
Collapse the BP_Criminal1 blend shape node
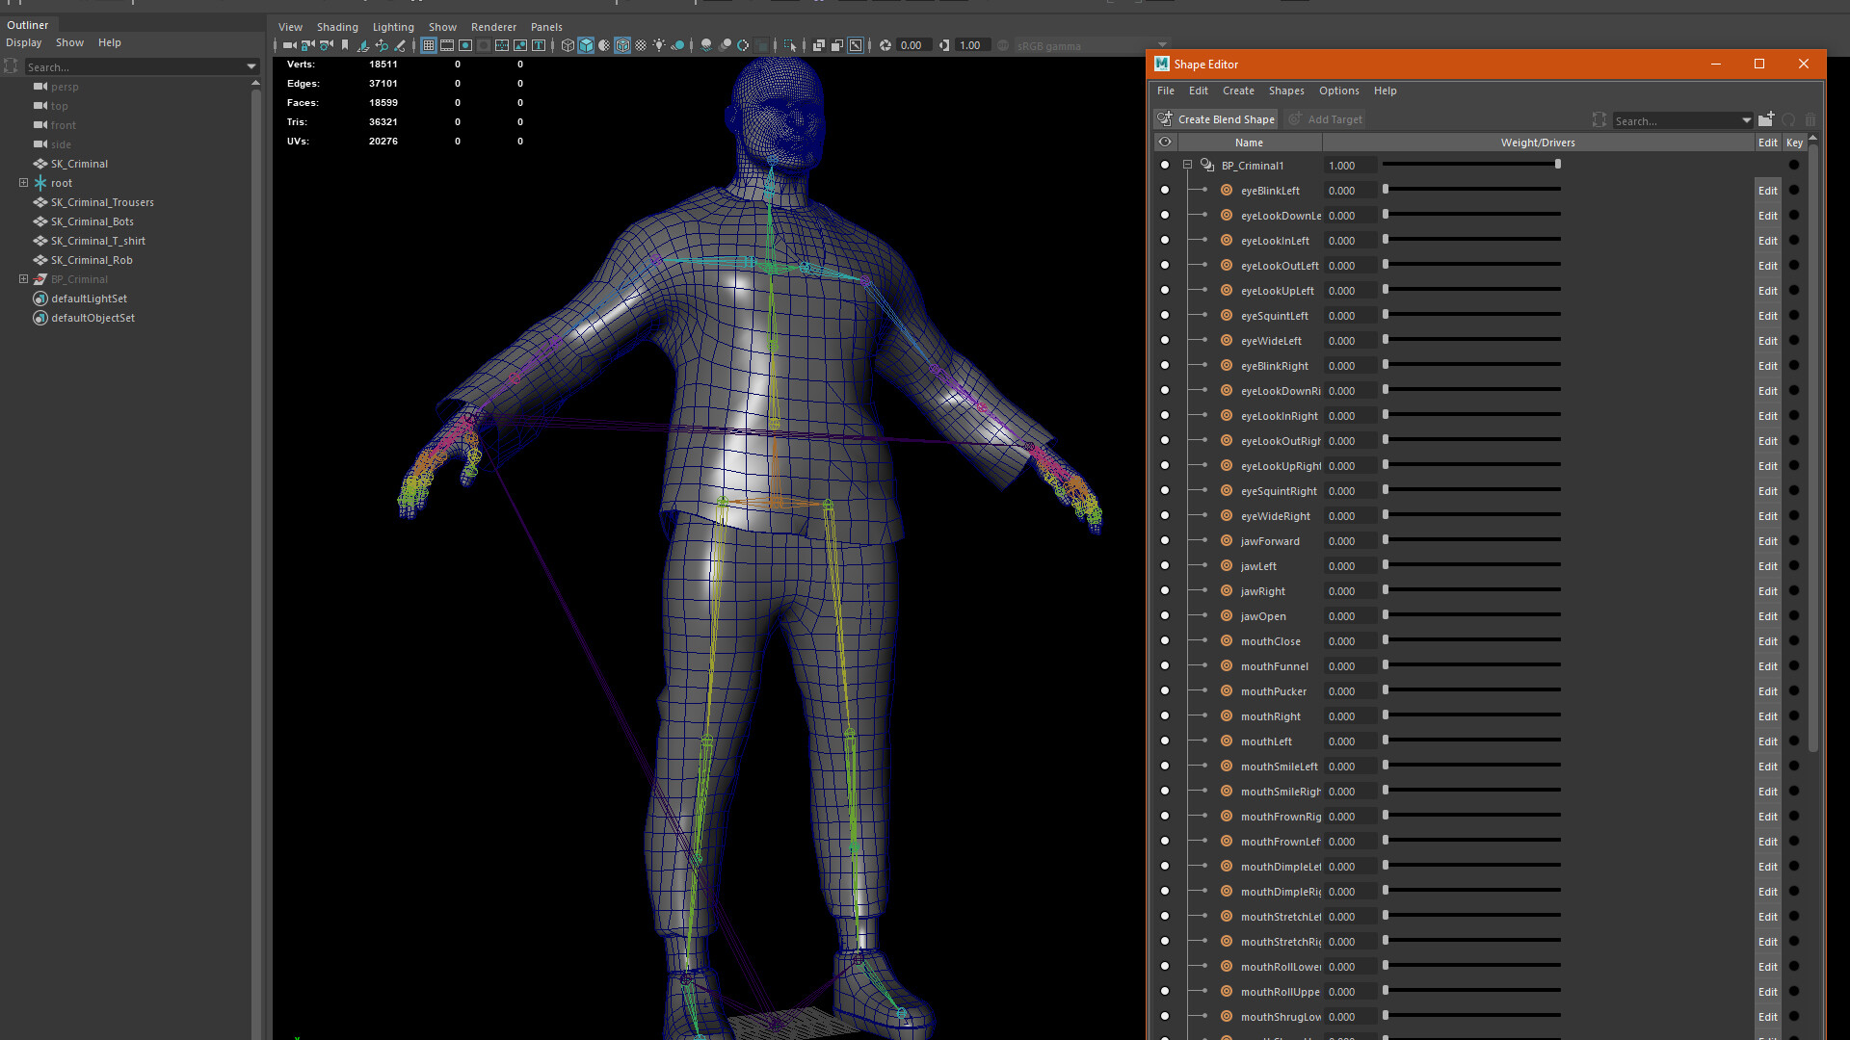[1188, 164]
